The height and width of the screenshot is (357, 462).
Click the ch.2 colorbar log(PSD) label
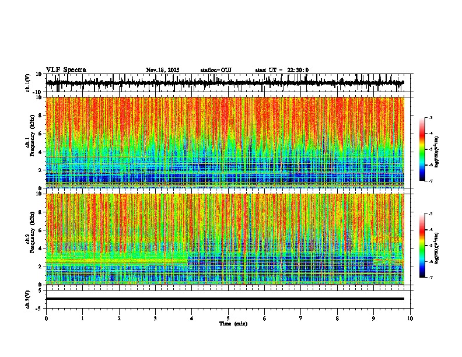436,248
